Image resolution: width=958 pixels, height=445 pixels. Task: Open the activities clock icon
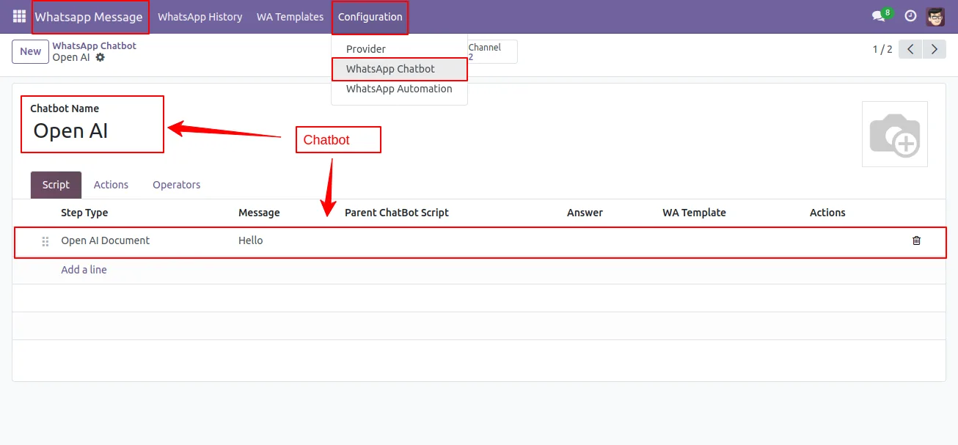click(x=910, y=16)
